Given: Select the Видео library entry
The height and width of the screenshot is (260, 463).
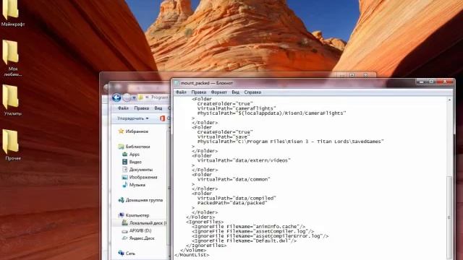Looking at the screenshot, I should [135, 162].
